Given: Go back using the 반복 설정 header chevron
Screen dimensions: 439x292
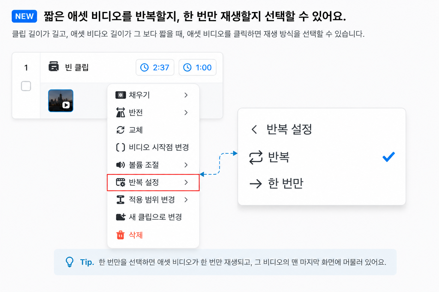Looking at the screenshot, I should click(x=254, y=129).
